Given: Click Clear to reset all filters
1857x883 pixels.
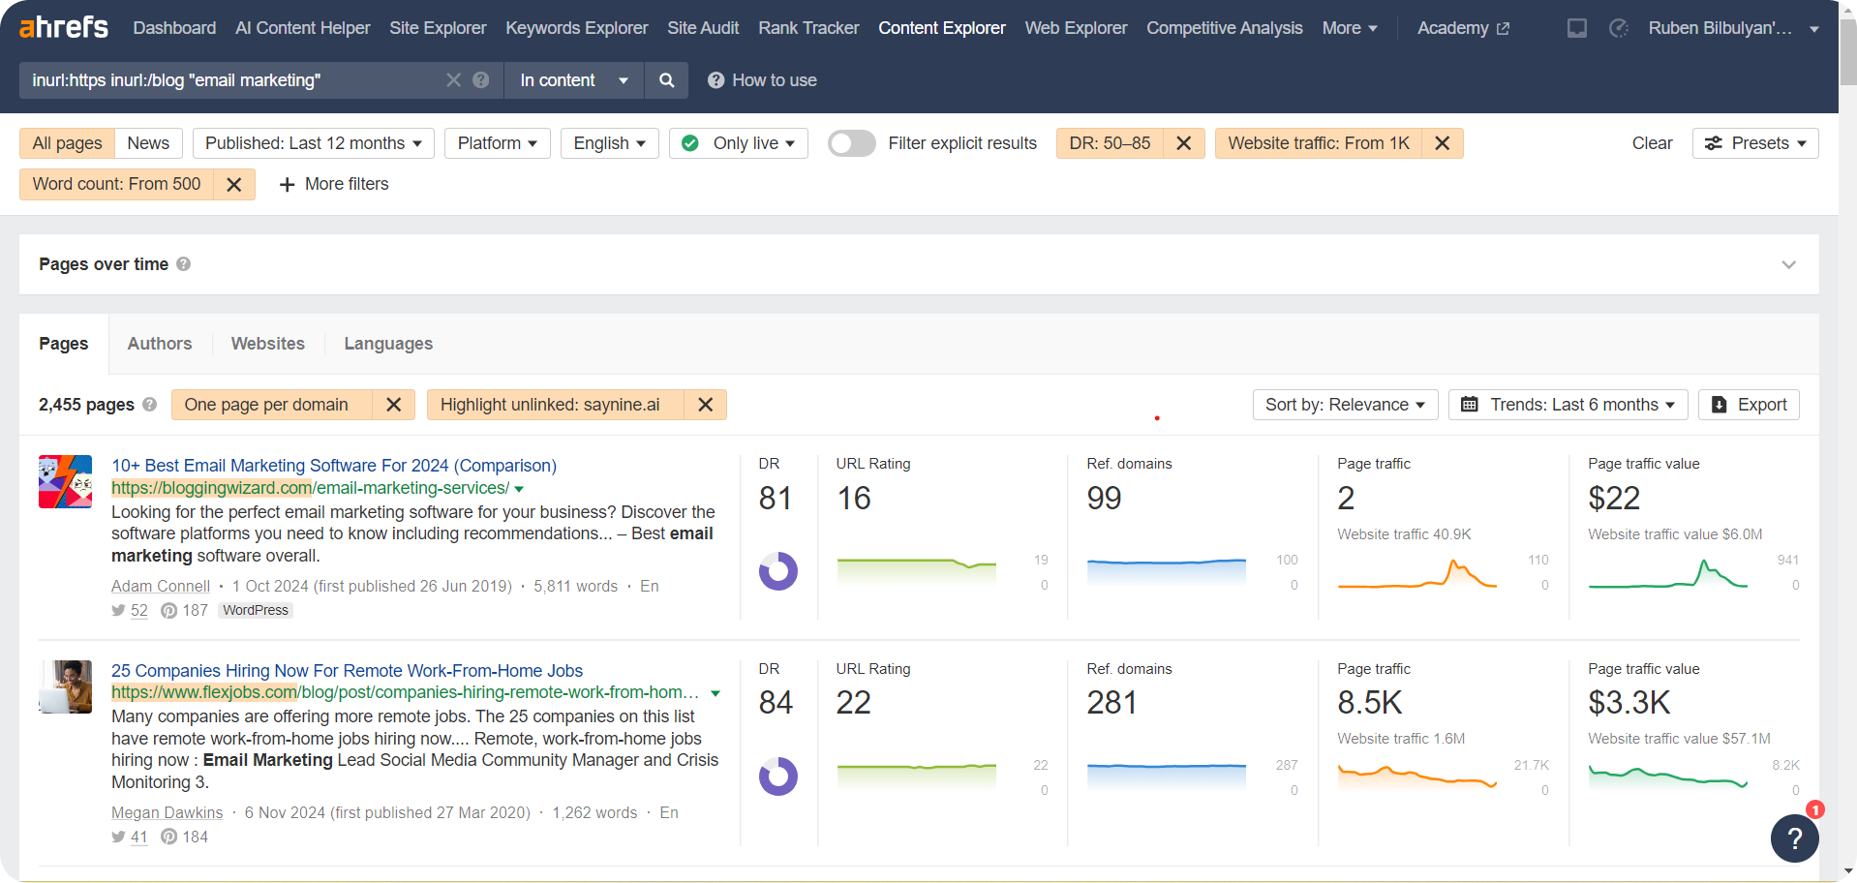Looking at the screenshot, I should (x=1651, y=142).
